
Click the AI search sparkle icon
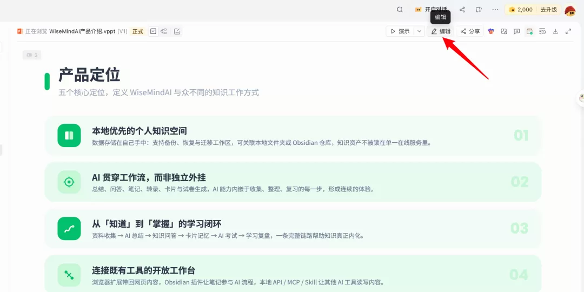click(400, 10)
